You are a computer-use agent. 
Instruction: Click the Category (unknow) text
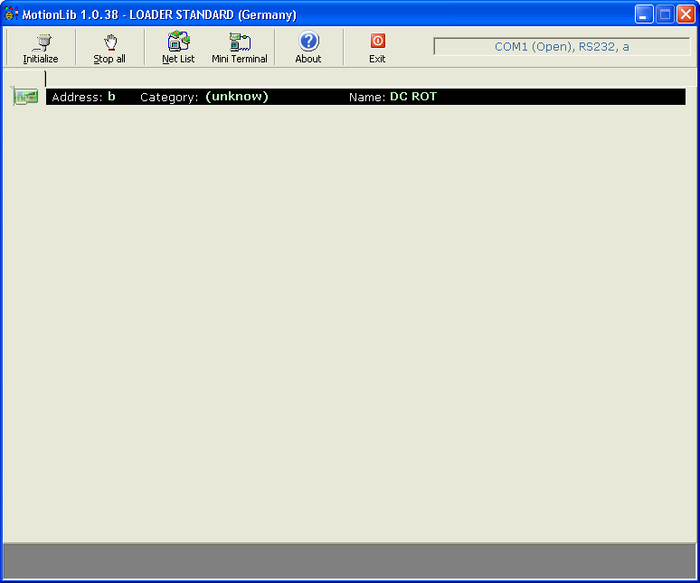[204, 97]
